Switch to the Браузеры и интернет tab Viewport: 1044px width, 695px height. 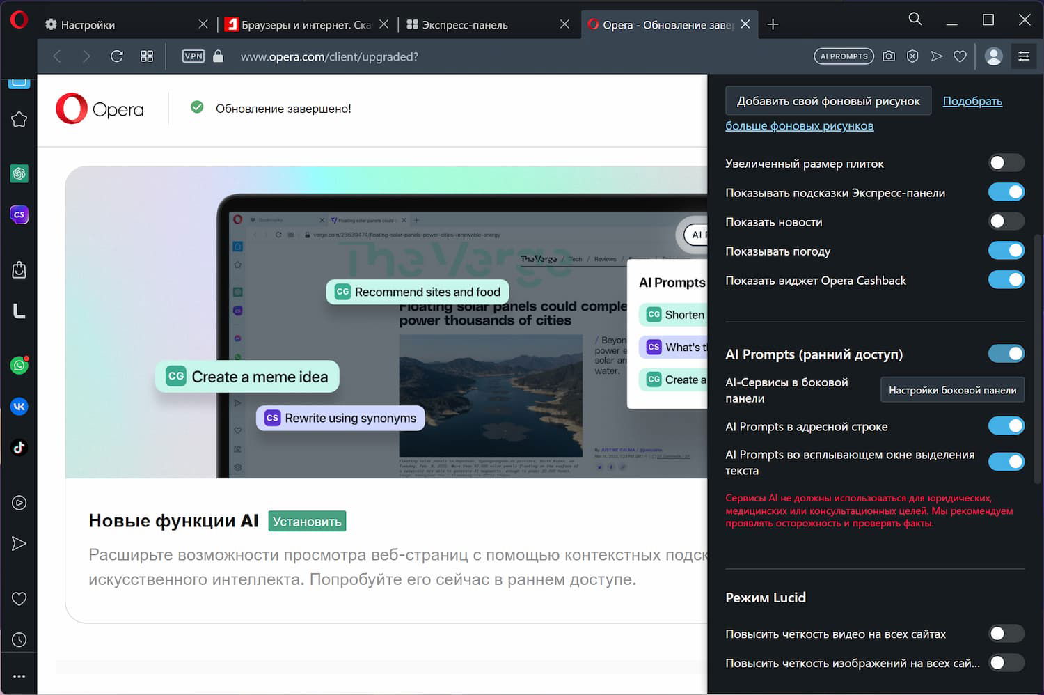point(307,24)
